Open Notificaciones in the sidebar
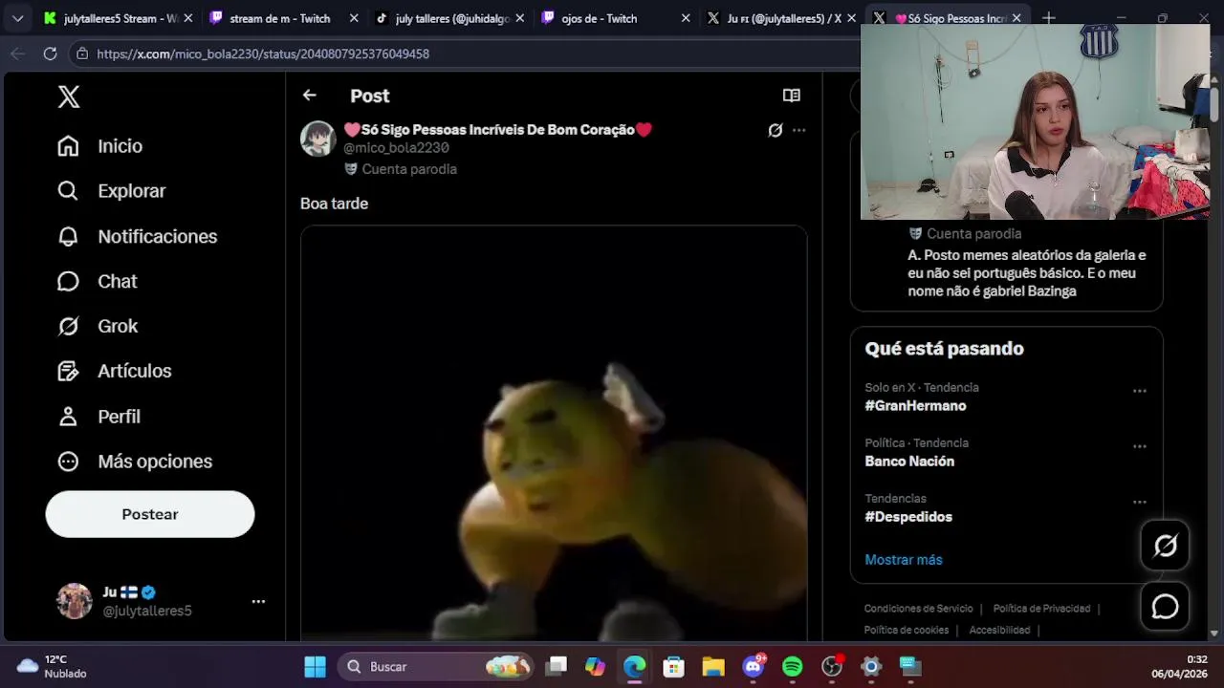 (137, 236)
